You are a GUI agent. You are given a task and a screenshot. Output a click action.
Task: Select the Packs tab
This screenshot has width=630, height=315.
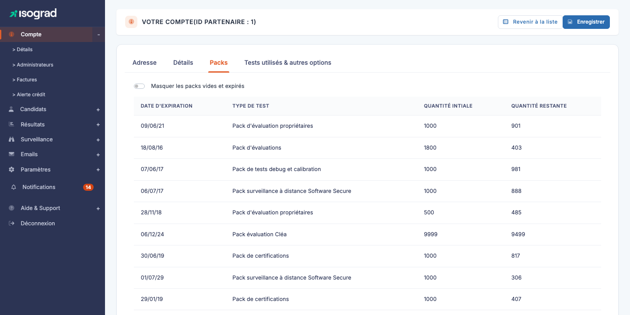219,63
